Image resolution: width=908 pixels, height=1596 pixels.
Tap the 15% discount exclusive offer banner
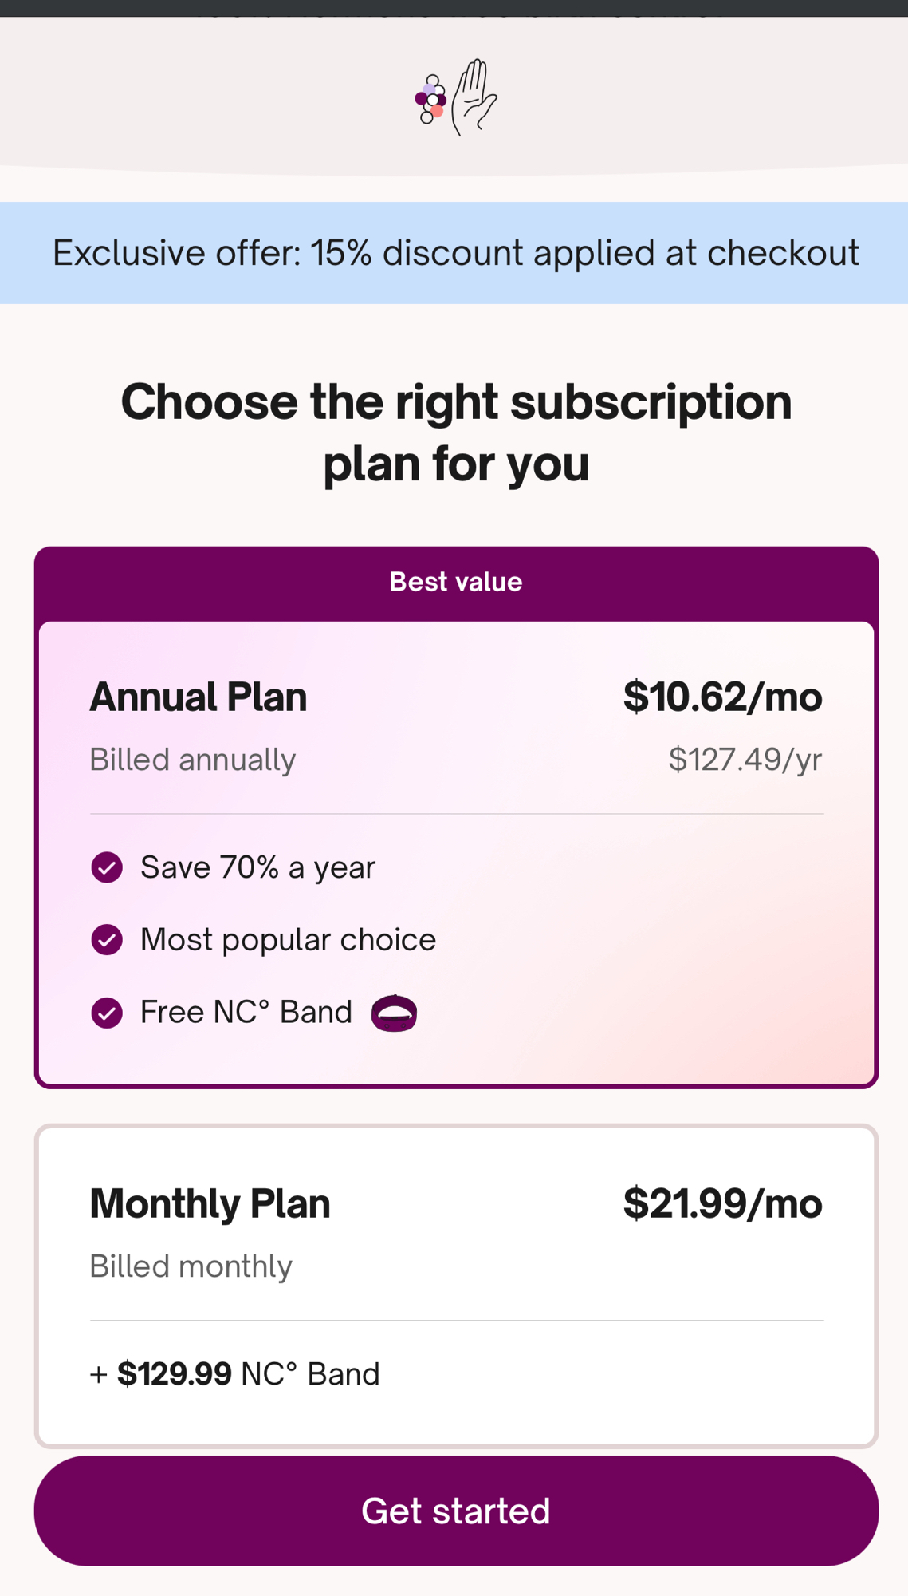456,253
